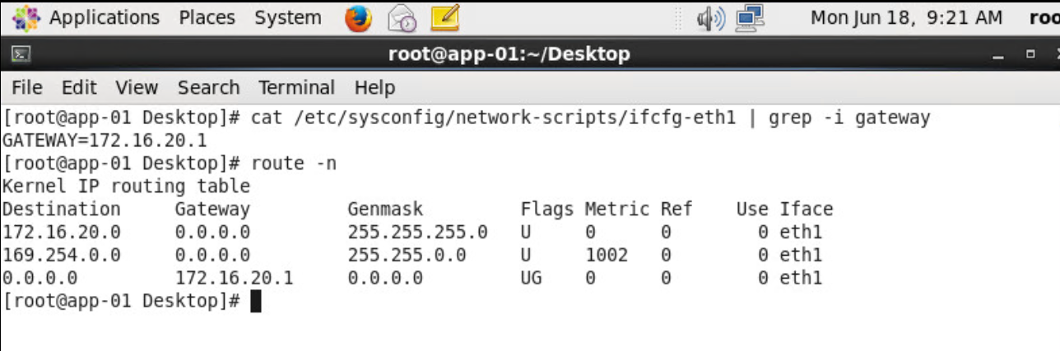1060x351 pixels.
Task: Open the View menu
Action: [137, 87]
